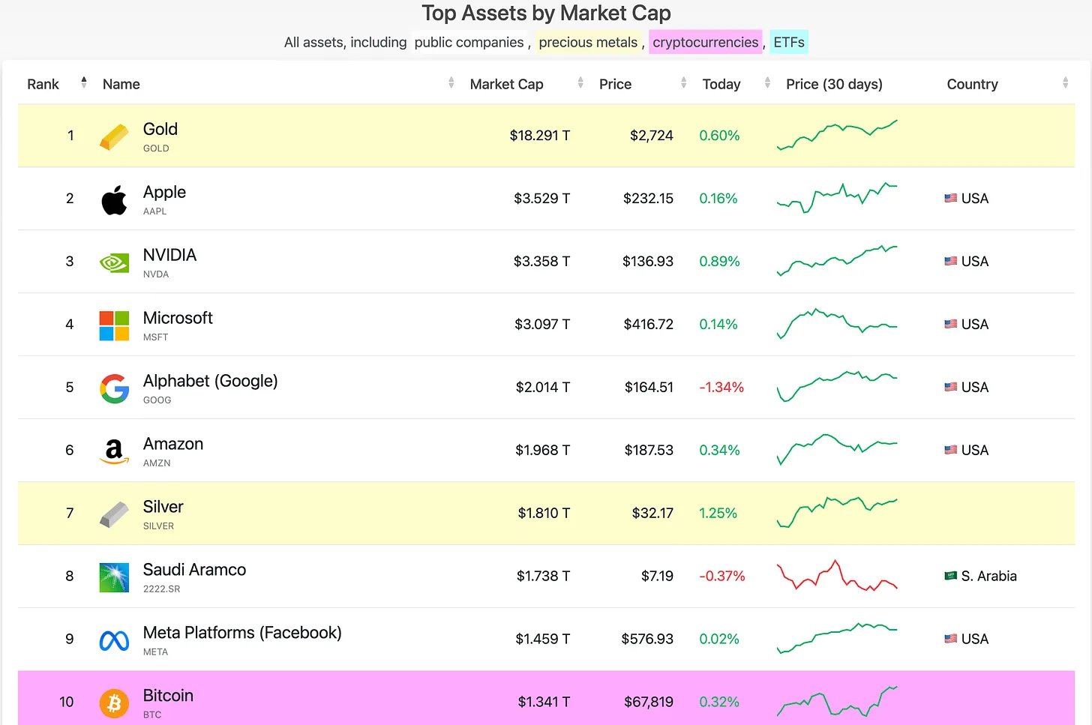This screenshot has width=1092, height=725.
Task: Click Gold's 30-day price chart
Action: click(x=837, y=135)
